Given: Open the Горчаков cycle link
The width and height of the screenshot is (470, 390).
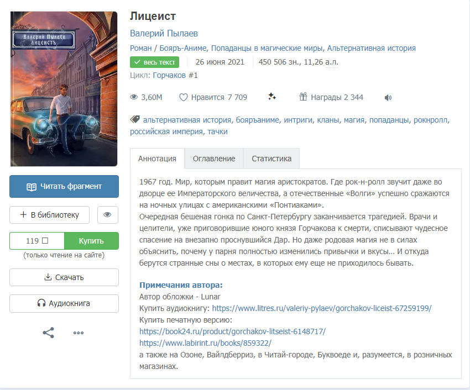Looking at the screenshot, I should pos(170,75).
